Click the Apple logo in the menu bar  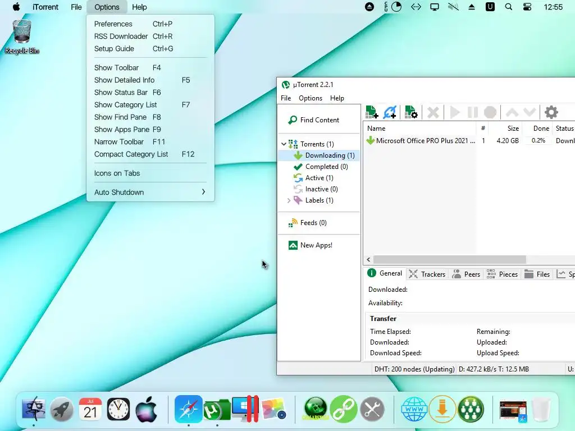point(16,7)
